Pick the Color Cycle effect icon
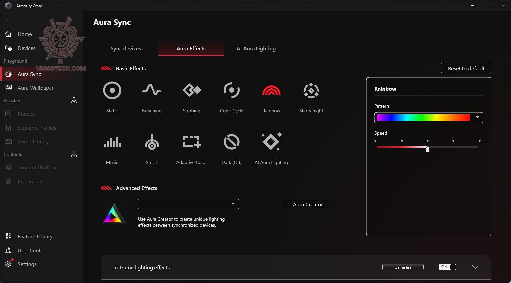The image size is (511, 283). (232, 90)
